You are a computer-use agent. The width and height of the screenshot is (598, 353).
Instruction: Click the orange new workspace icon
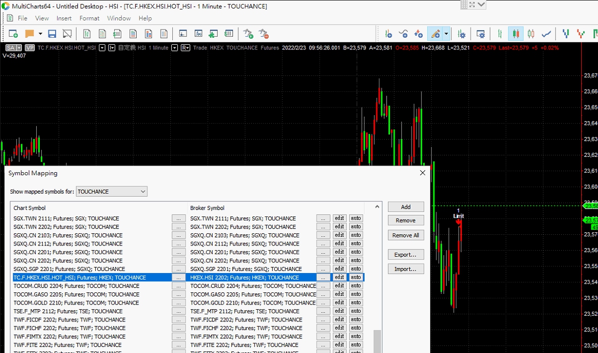pyautogui.click(x=30, y=34)
